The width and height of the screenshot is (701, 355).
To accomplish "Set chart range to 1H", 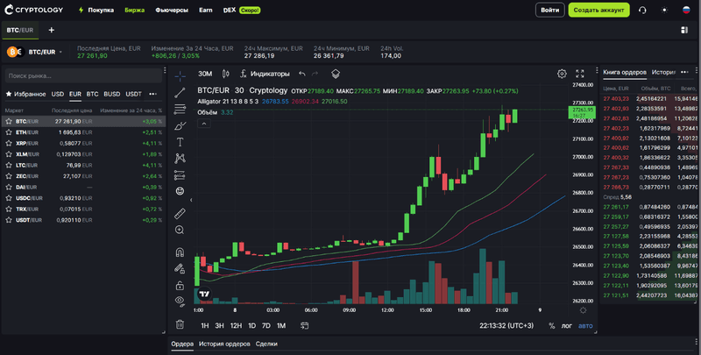I will point(205,325).
